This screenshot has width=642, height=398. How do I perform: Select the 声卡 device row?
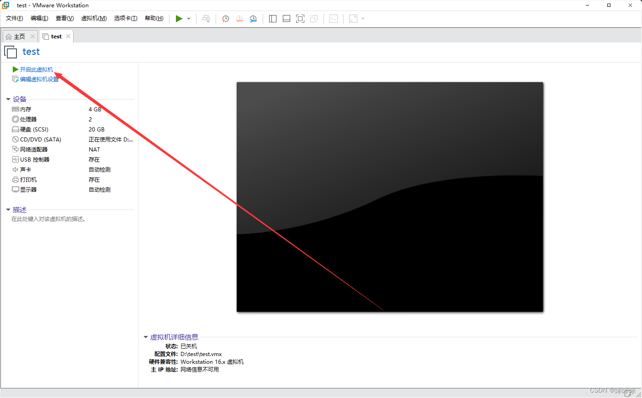(72, 170)
